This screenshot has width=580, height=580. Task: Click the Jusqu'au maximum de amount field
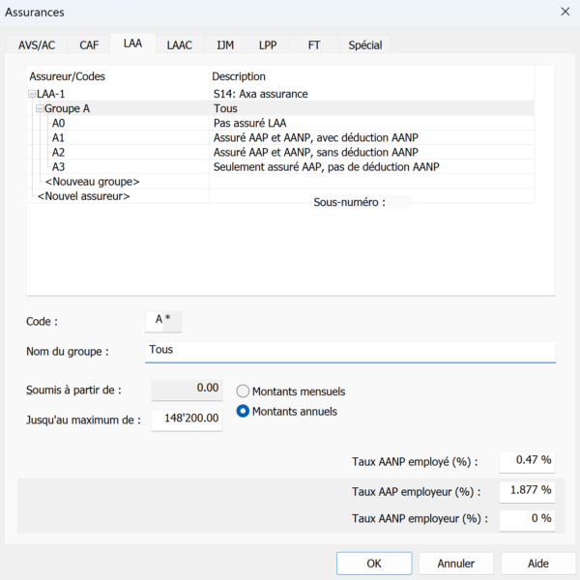(x=187, y=420)
